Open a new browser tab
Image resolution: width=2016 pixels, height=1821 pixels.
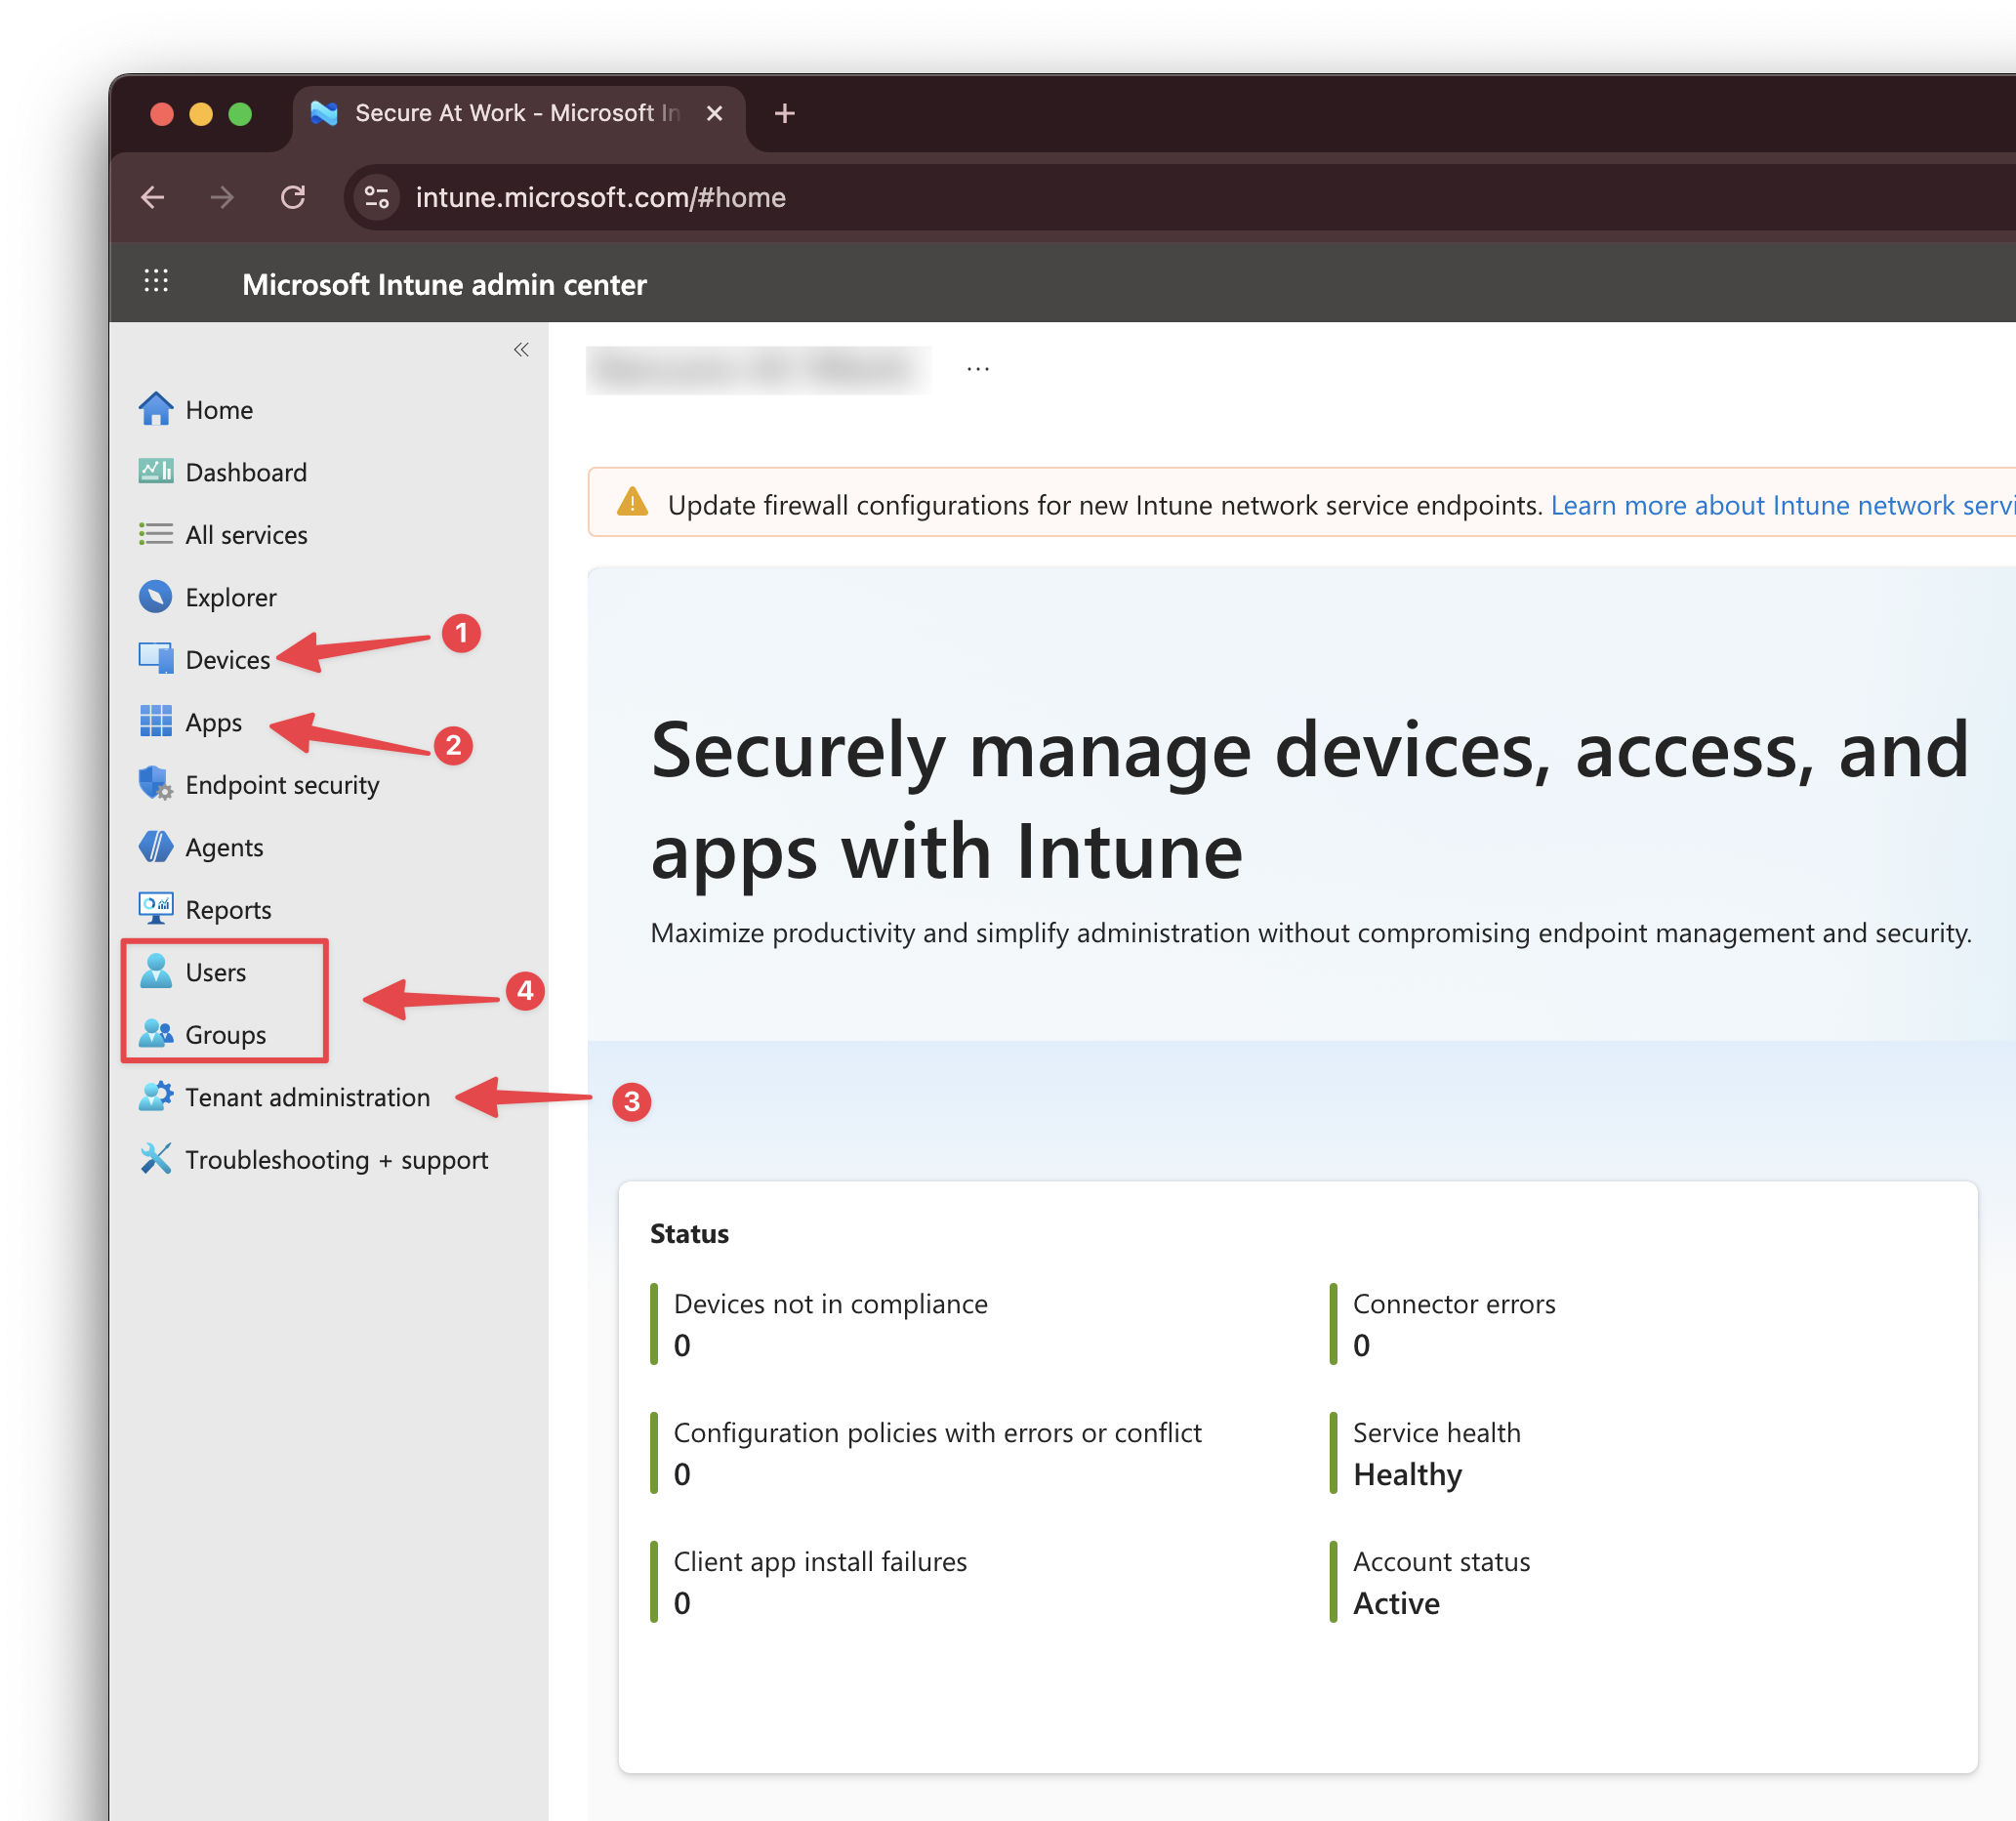tap(784, 113)
